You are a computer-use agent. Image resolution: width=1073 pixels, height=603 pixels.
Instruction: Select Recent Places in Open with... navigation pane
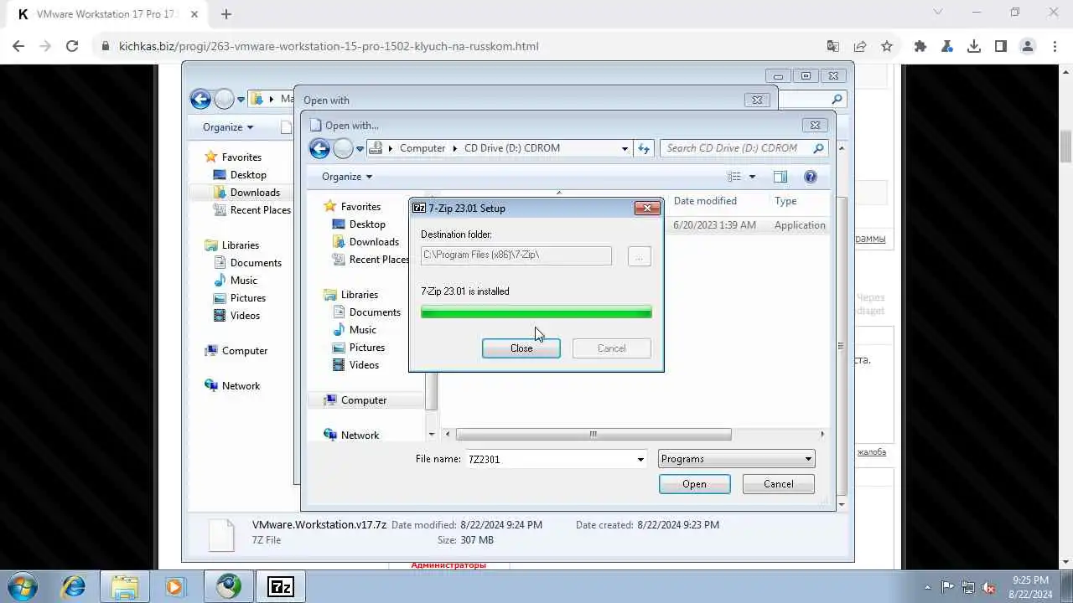(x=379, y=260)
